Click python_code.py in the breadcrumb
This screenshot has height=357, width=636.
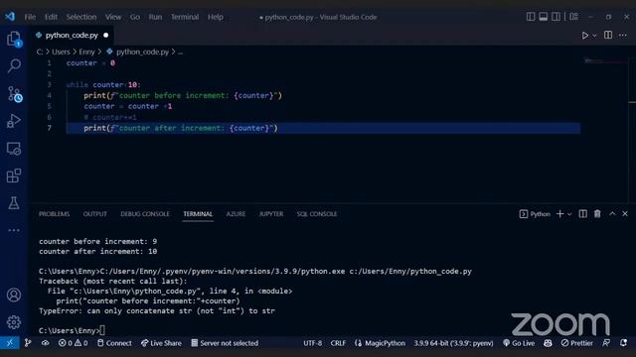(142, 52)
